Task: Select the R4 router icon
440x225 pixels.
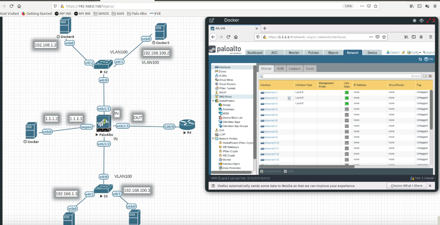Action: click(x=187, y=125)
